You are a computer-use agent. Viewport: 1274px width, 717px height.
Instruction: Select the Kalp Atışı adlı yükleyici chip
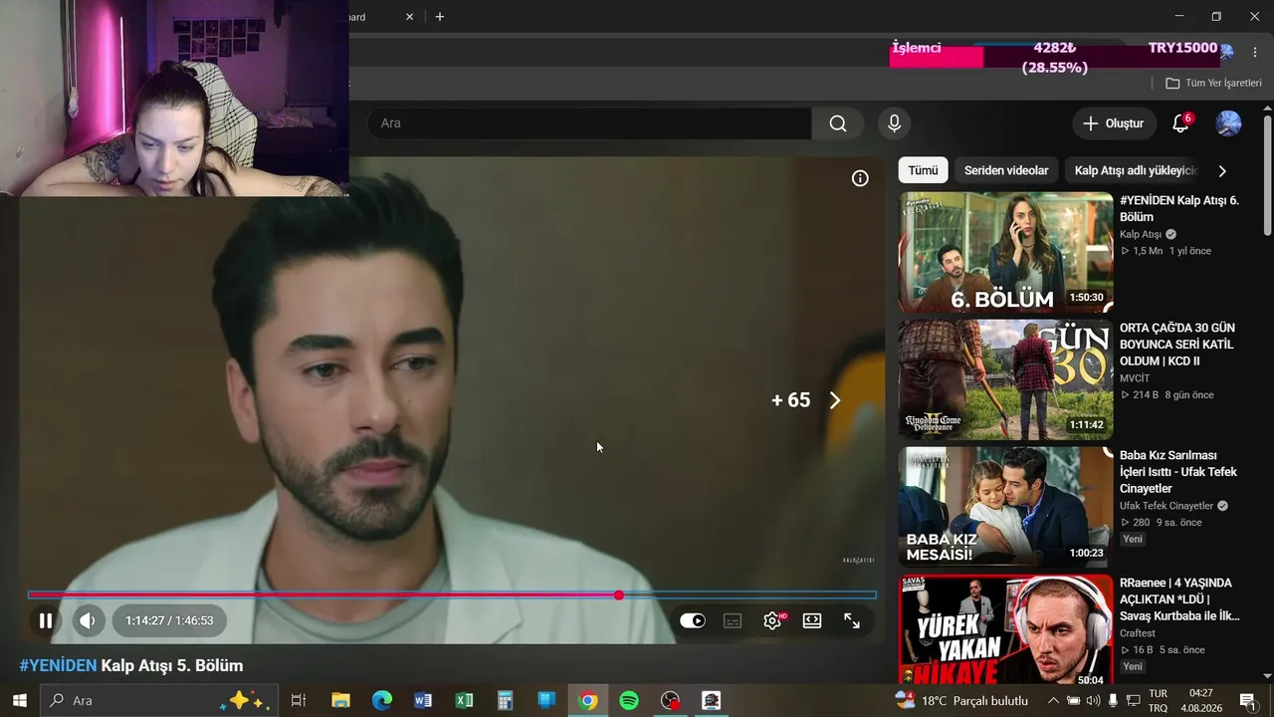pyautogui.click(x=1136, y=170)
